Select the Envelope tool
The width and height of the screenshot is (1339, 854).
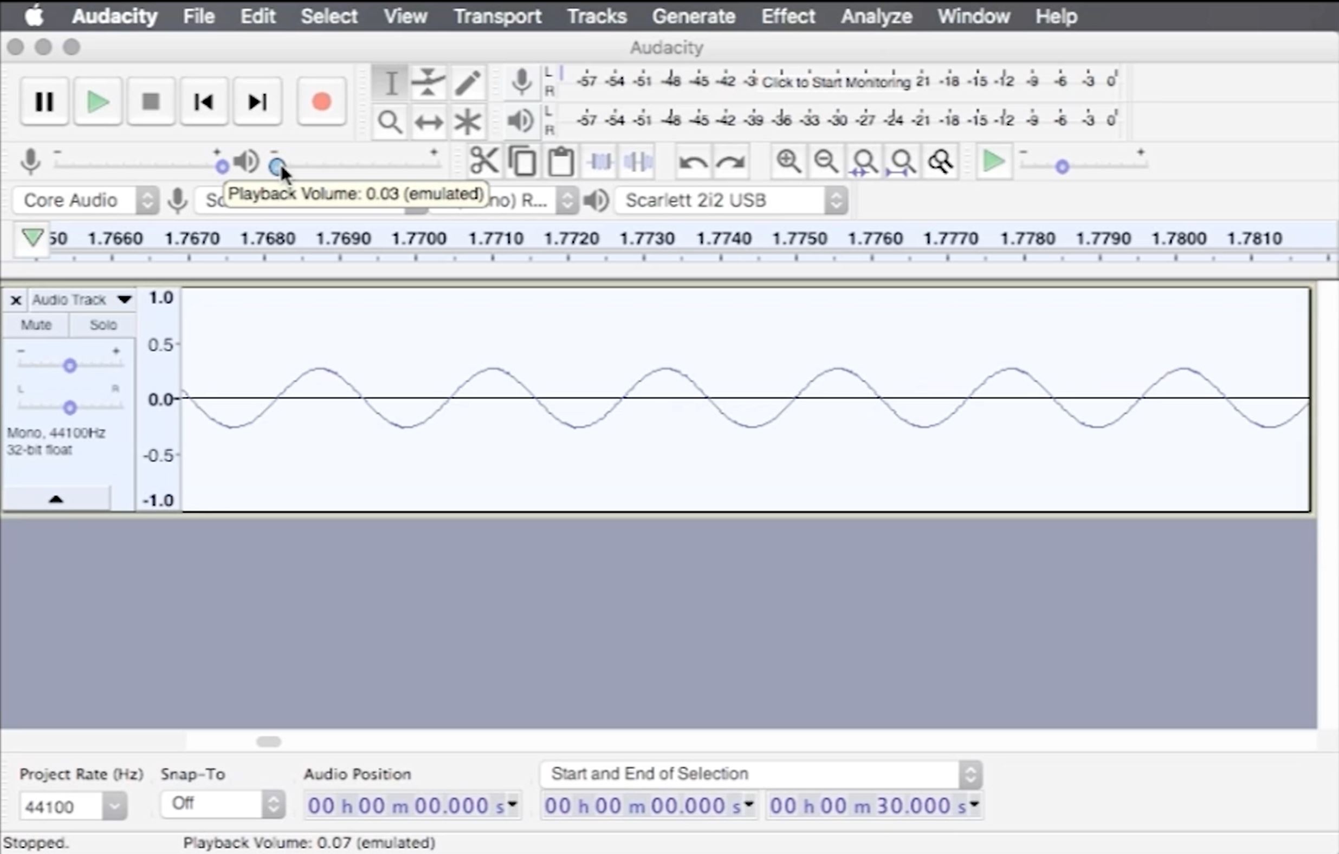tap(428, 83)
